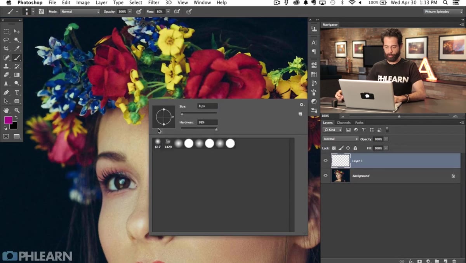Select the Crop tool
466x263 pixels.
[6, 49]
